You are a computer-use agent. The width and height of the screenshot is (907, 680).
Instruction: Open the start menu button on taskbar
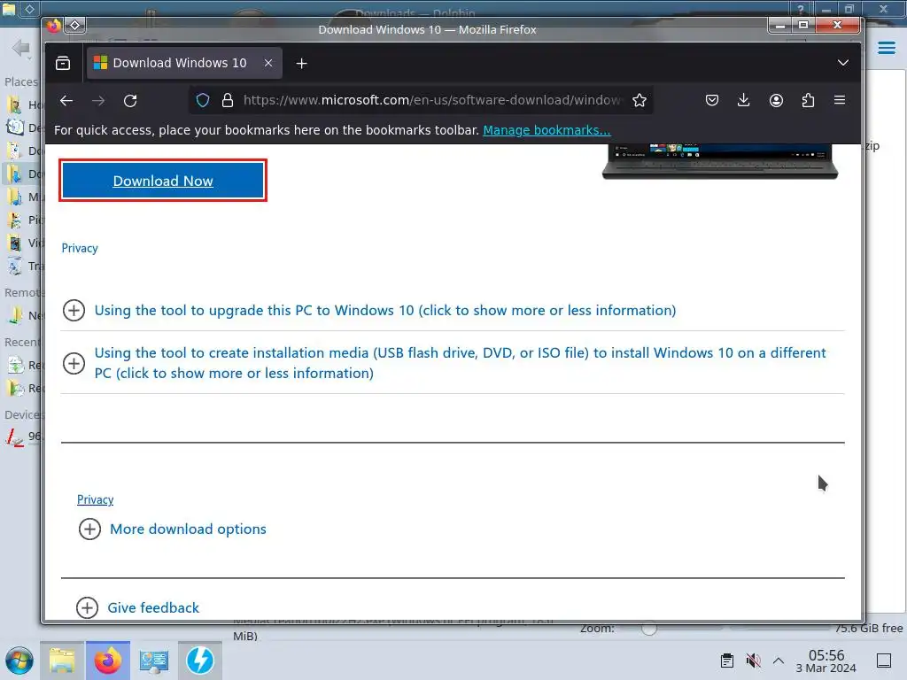19,661
